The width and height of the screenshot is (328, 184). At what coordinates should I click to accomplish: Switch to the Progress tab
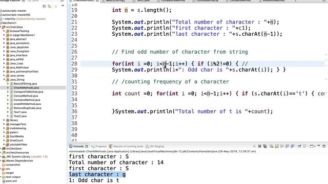[x=99, y=146]
